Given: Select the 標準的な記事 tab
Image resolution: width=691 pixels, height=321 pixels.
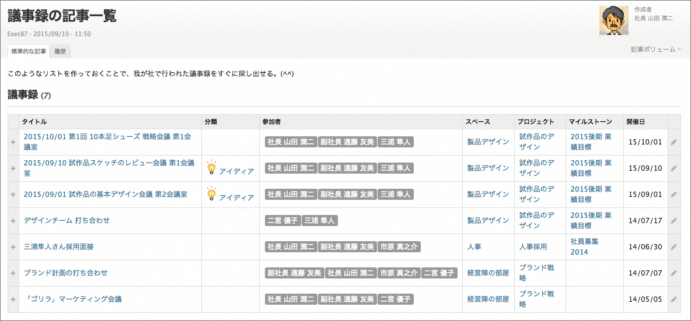Looking at the screenshot, I should click(29, 51).
